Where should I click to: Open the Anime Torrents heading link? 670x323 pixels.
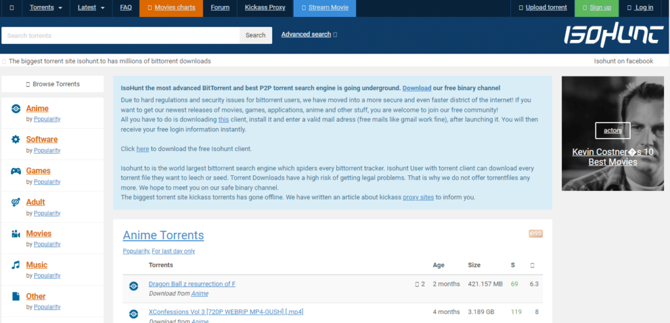163,235
